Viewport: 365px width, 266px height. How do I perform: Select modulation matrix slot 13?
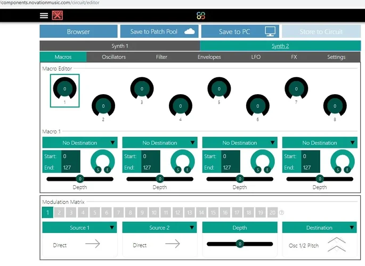190,212
